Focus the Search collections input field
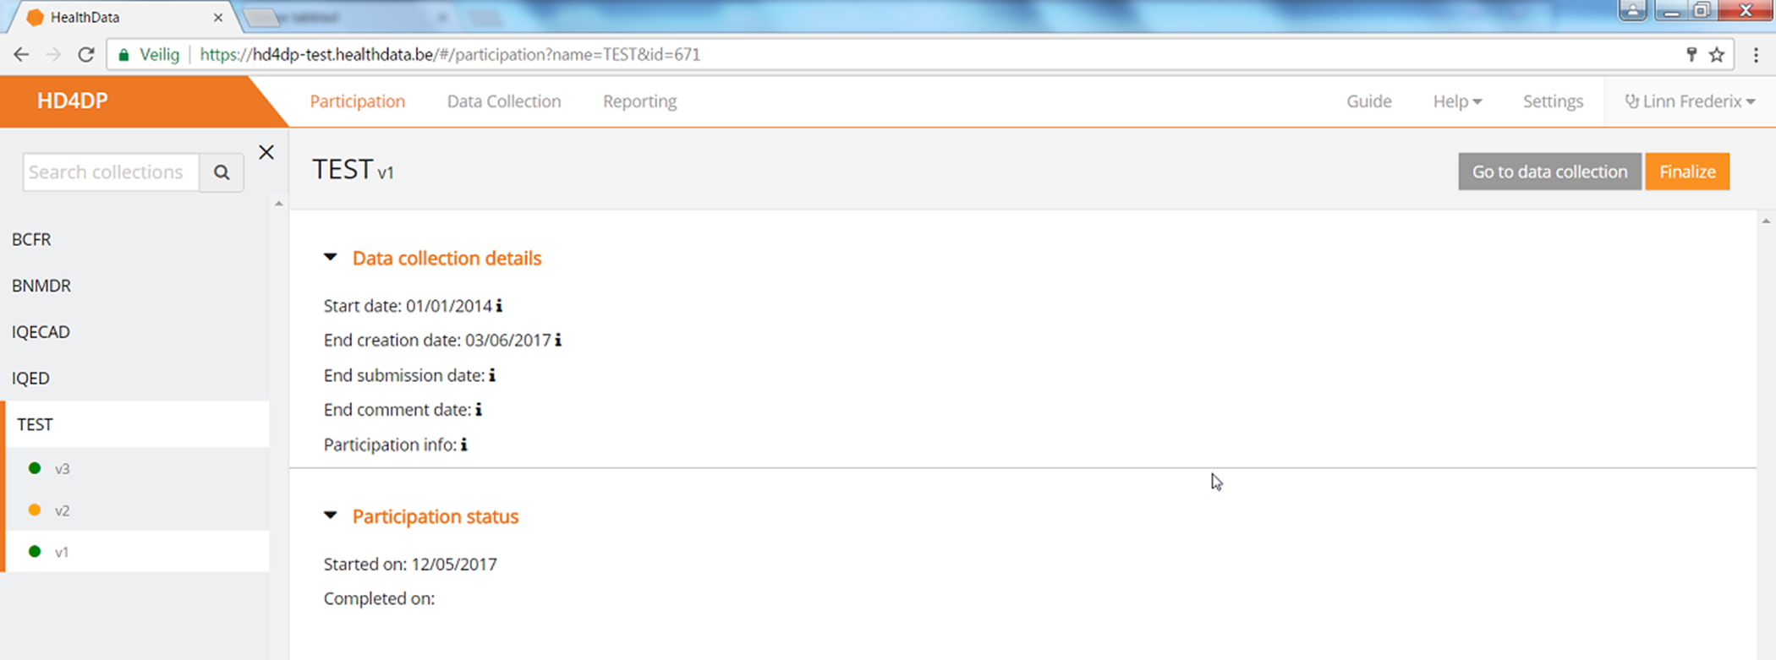The width and height of the screenshot is (1776, 660). [x=111, y=172]
